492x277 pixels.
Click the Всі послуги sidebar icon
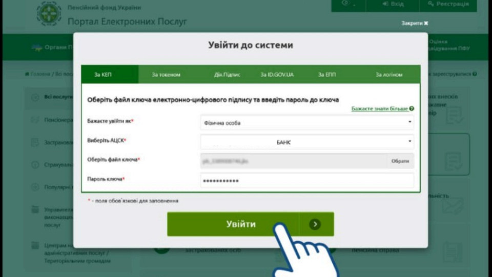35,97
